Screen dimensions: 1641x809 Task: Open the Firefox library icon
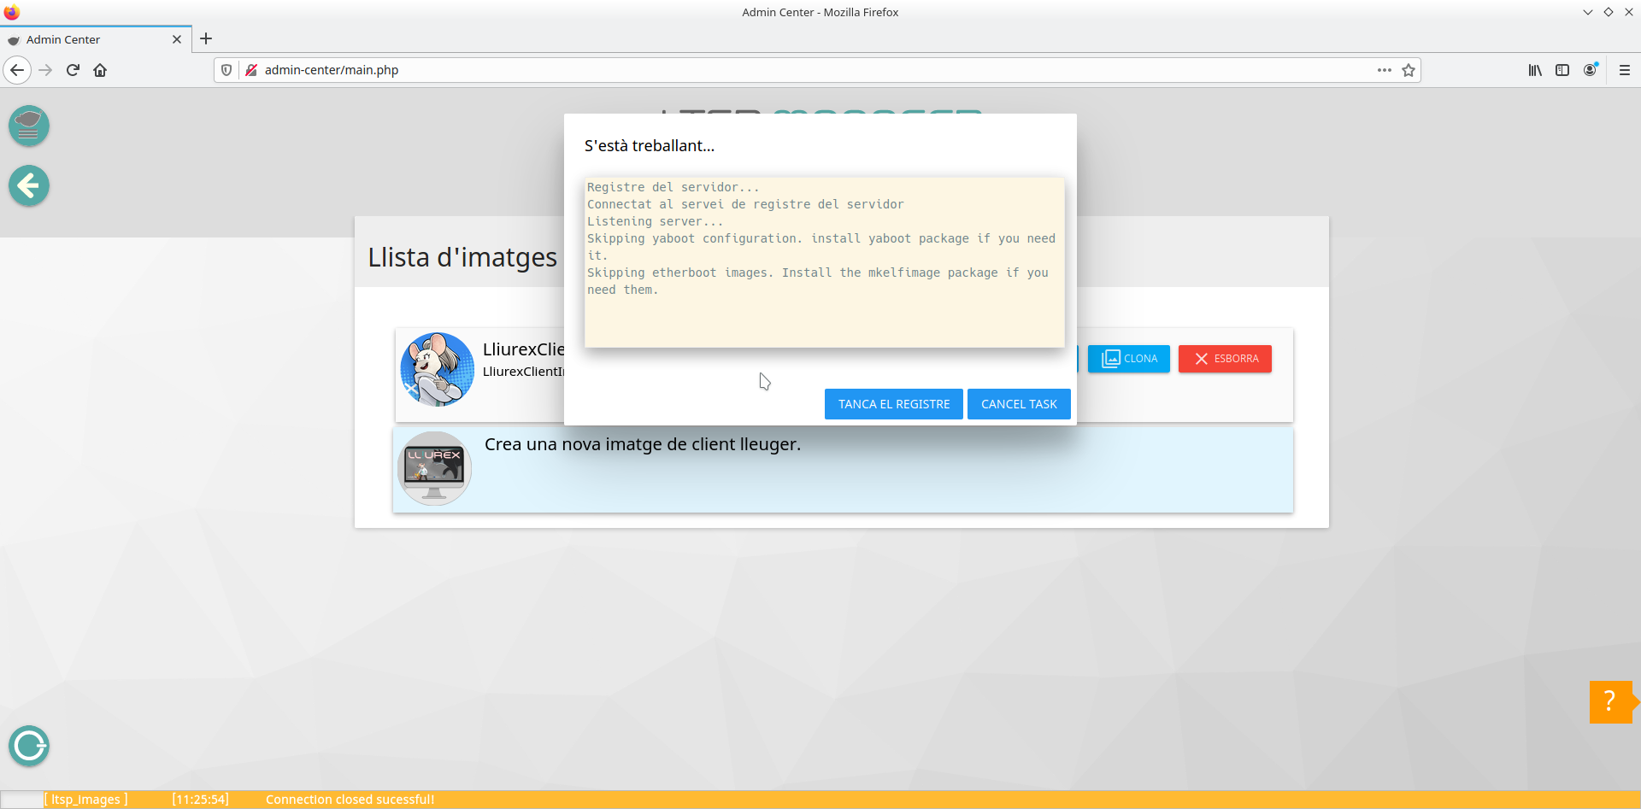pos(1535,70)
